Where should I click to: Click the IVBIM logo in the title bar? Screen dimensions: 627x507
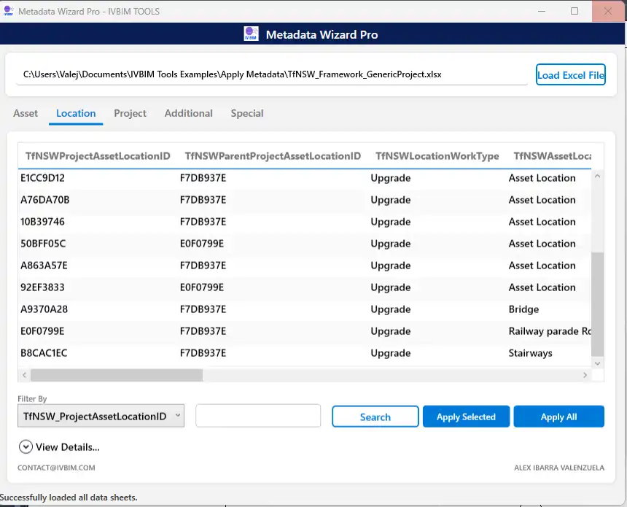click(x=9, y=10)
